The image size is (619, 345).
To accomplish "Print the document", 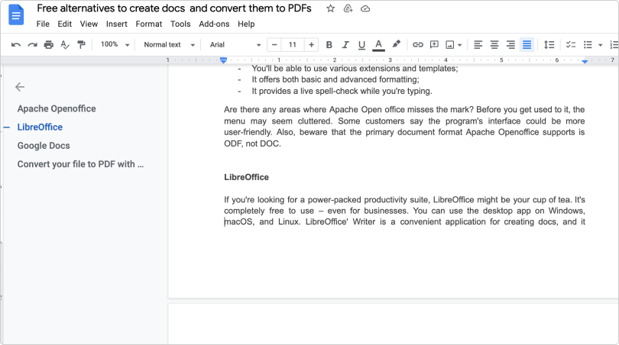I will tap(49, 45).
